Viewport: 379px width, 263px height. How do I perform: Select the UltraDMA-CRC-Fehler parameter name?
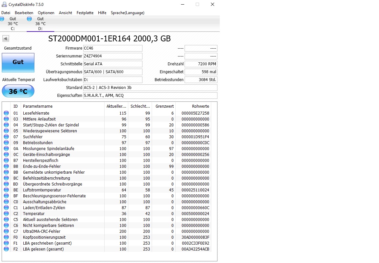click(x=41, y=231)
